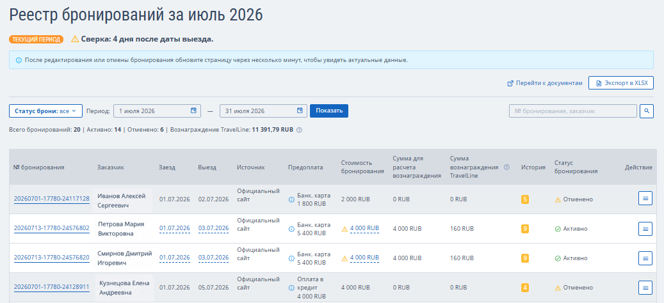The width and height of the screenshot is (664, 303).
Task: Open booking 20260701-17780-24117128
Action: tap(52, 199)
